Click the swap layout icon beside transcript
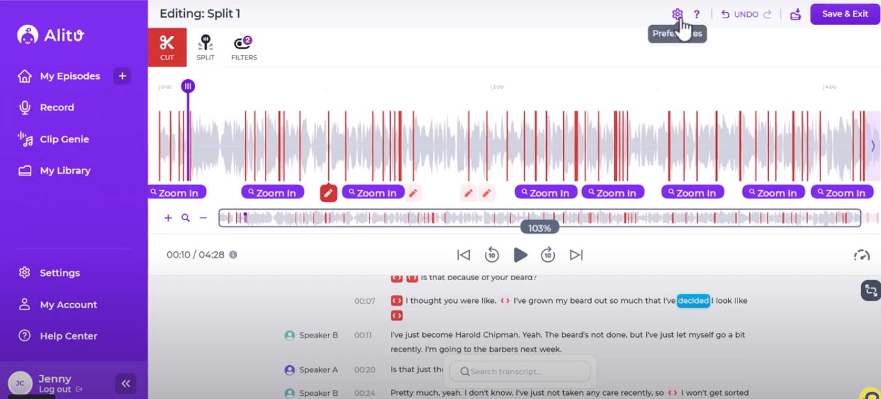Image resolution: width=881 pixels, height=399 pixels. (871, 290)
